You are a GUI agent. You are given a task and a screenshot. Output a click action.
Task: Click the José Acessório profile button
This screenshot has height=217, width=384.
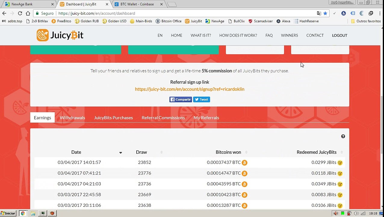coord(342,2)
